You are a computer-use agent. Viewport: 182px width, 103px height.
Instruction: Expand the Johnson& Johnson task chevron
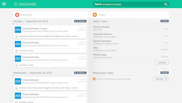click(112, 34)
